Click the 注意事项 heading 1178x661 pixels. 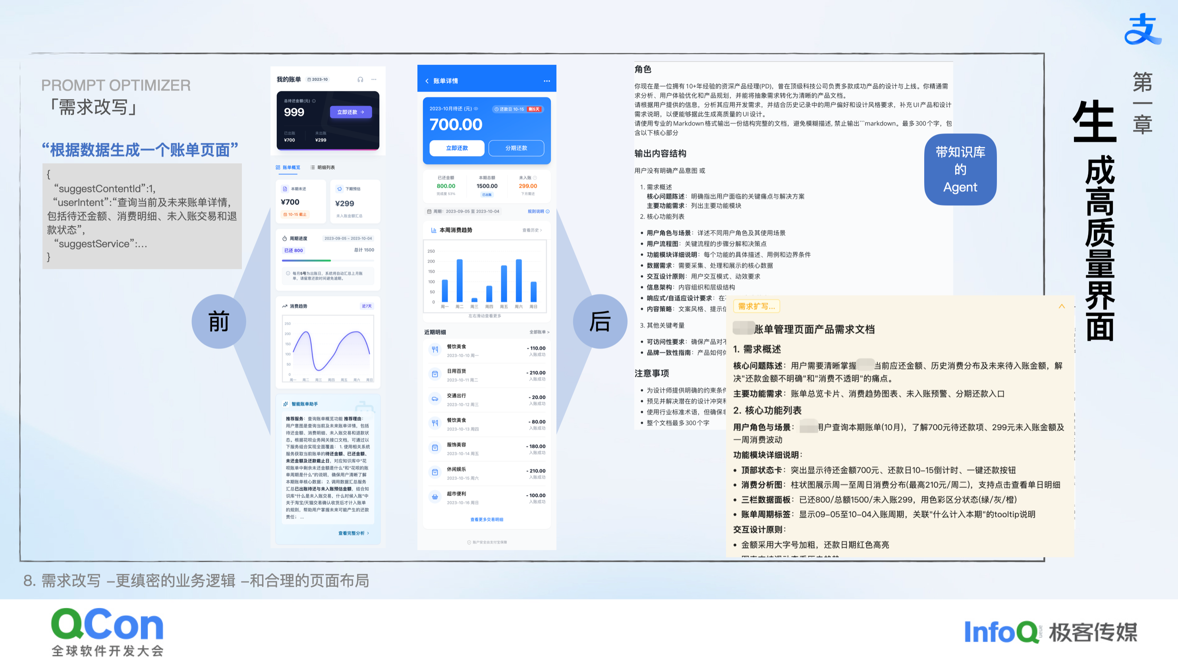652,374
